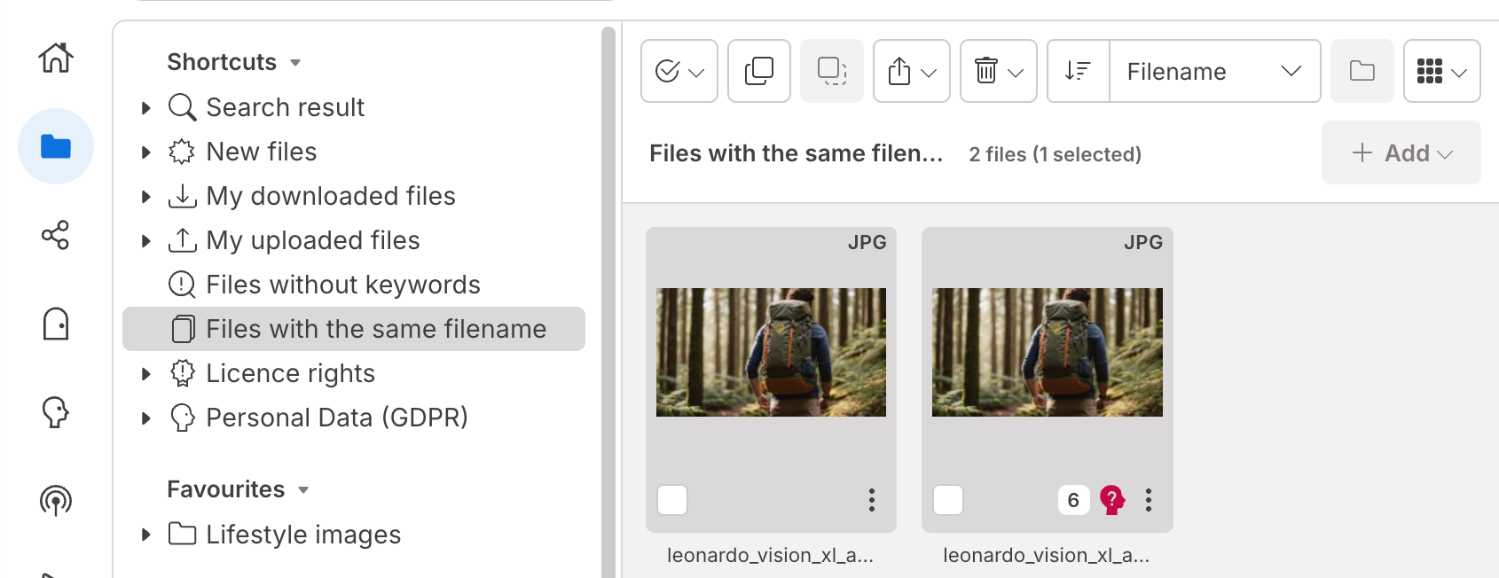Open the Filename sort dropdown

click(1213, 71)
